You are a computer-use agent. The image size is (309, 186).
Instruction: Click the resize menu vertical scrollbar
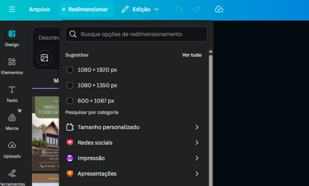[211, 120]
